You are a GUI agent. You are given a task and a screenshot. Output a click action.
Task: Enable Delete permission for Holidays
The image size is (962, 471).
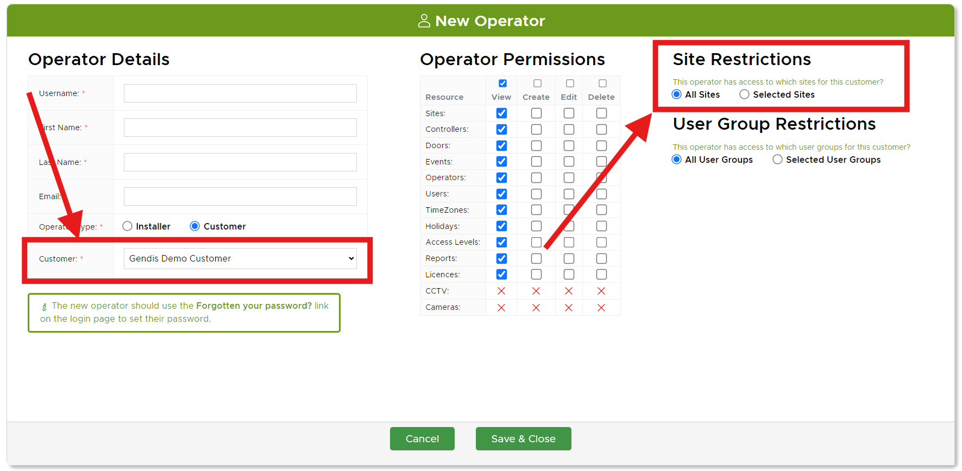tap(601, 226)
